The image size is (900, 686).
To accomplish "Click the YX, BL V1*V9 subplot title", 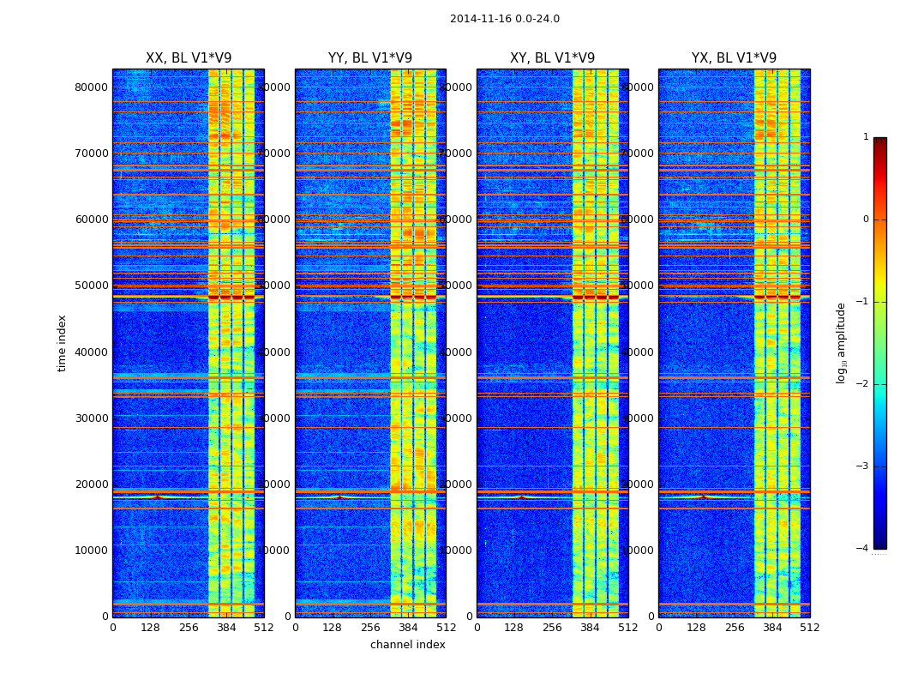I will pos(734,58).
